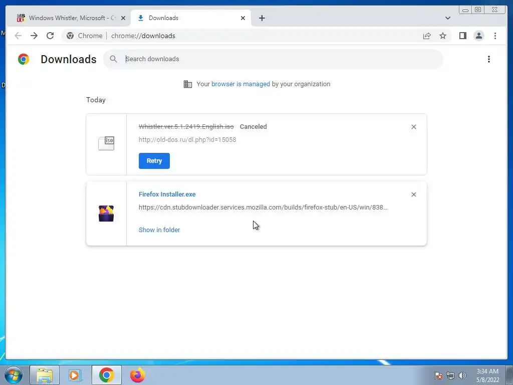Click Show in folder for Firefox Installer
This screenshot has height=385, width=513.
pyautogui.click(x=159, y=230)
